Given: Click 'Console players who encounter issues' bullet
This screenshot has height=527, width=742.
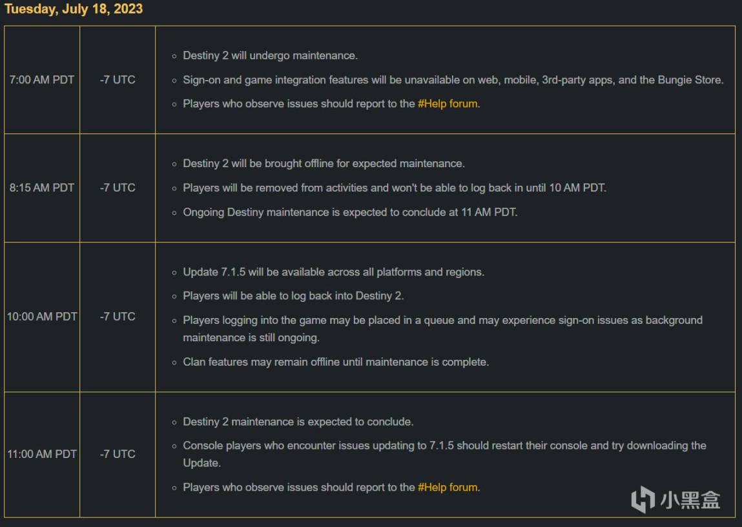Looking at the screenshot, I should [x=444, y=453].
